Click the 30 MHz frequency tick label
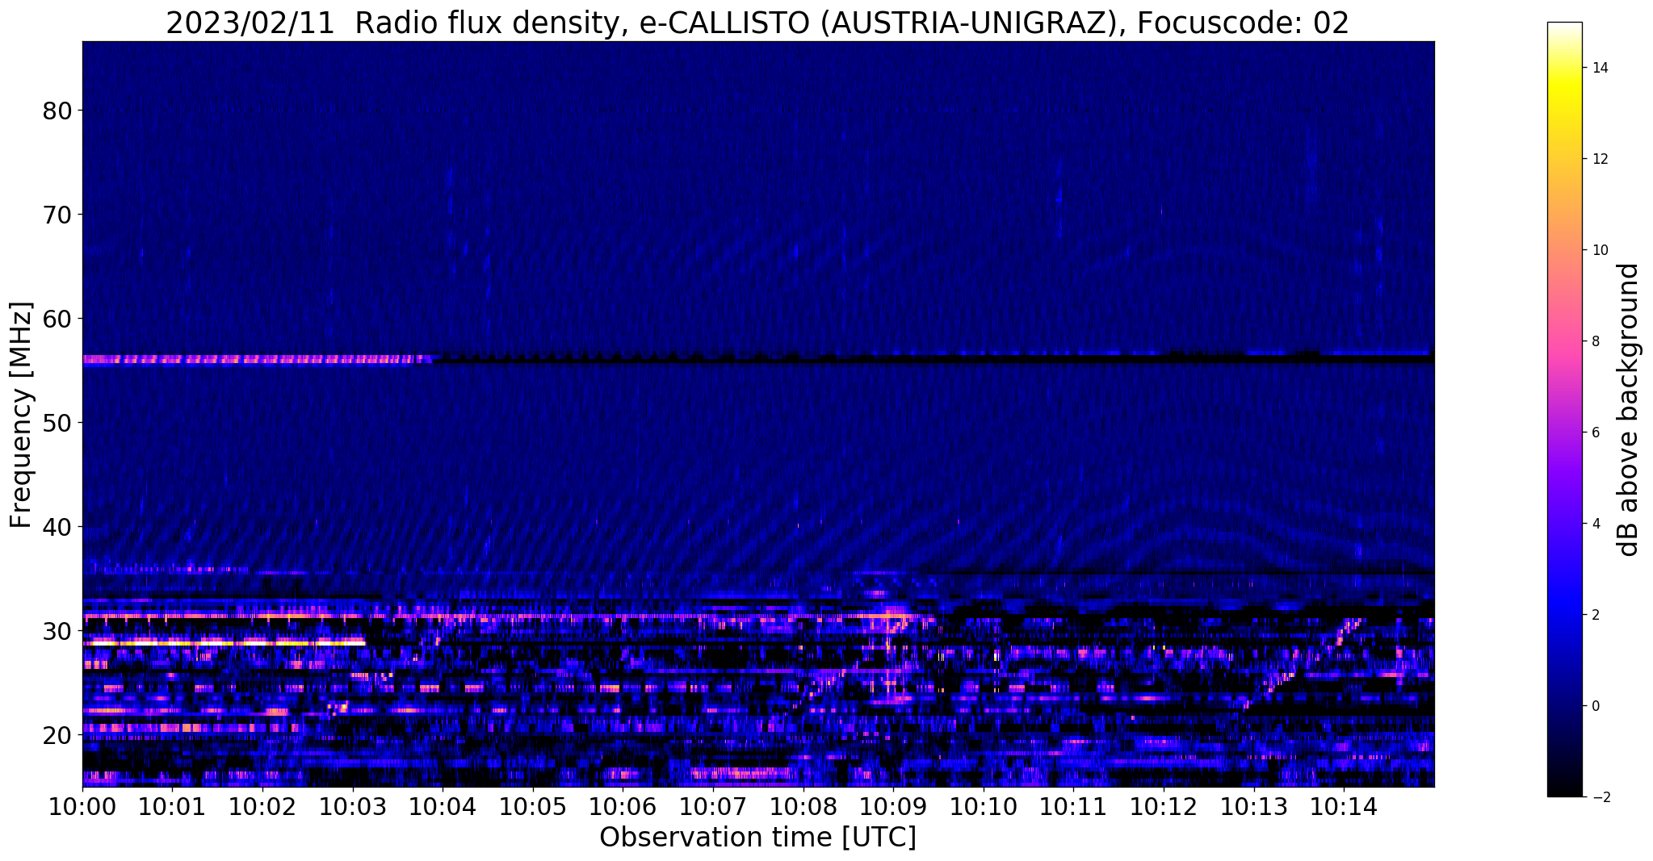 point(57,631)
